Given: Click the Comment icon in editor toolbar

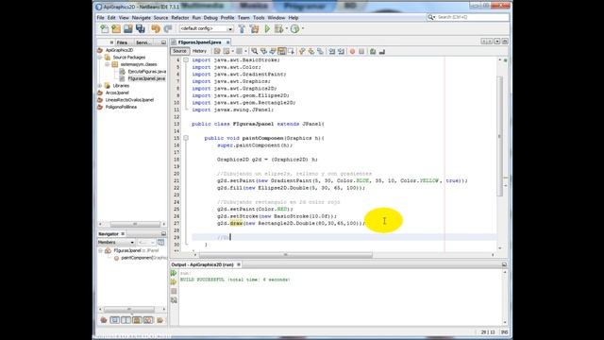Looking at the screenshot, I should click(373, 51).
